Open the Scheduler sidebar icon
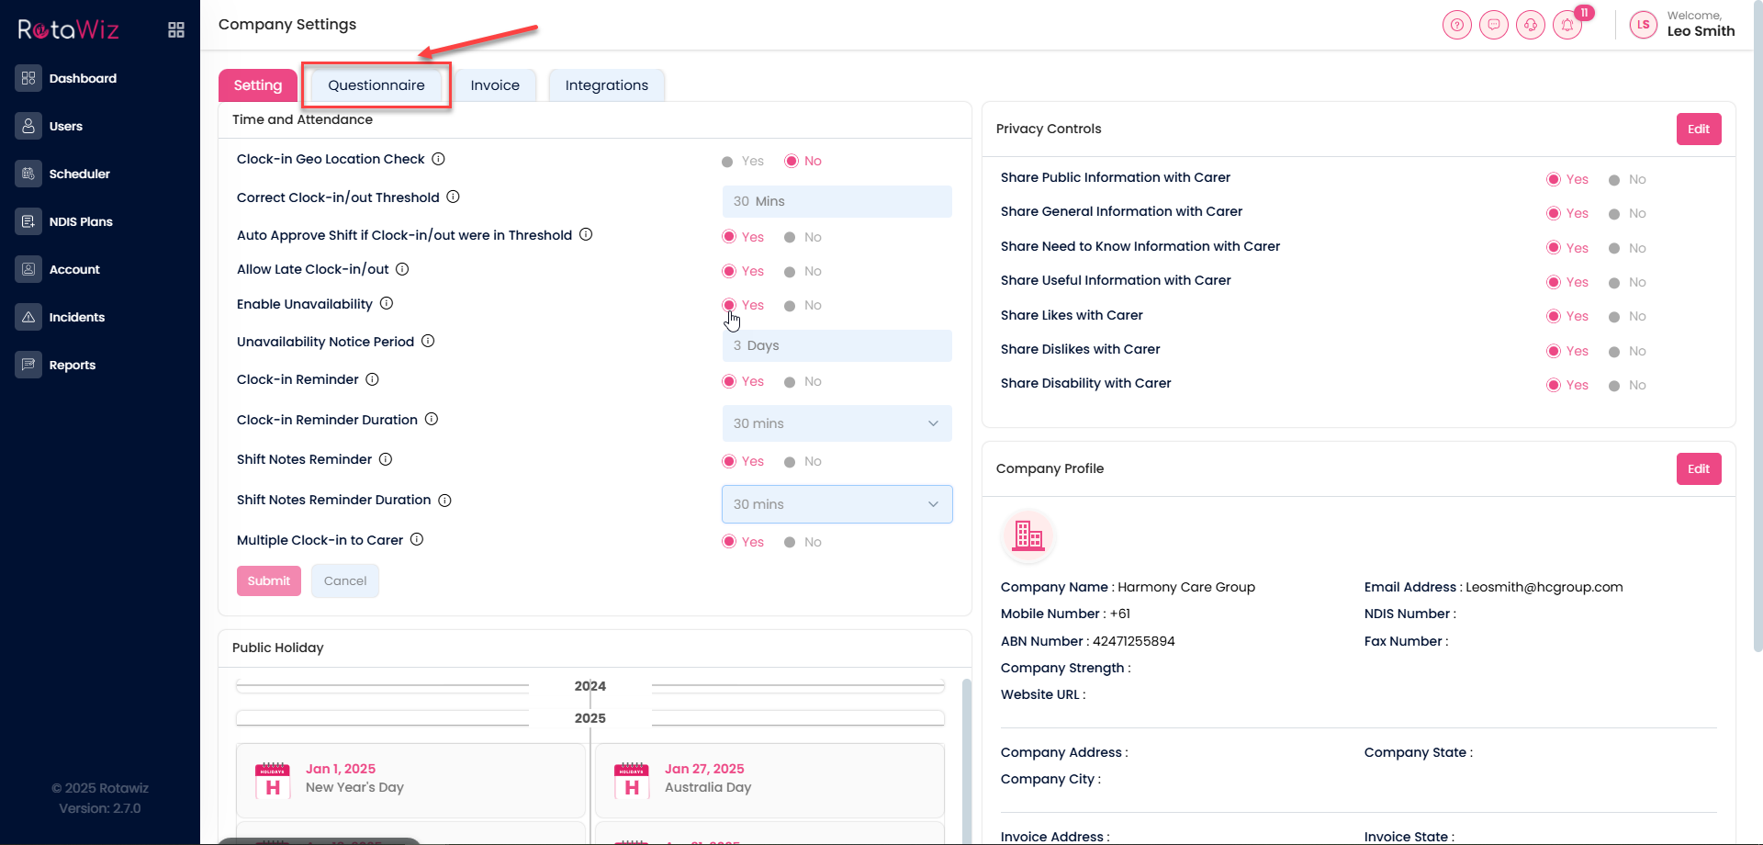Image resolution: width=1763 pixels, height=845 pixels. tap(28, 174)
